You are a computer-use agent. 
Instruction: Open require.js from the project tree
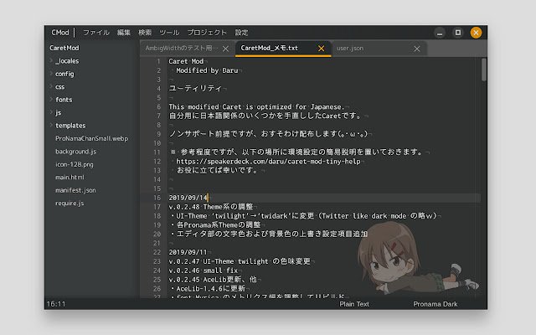(70, 203)
